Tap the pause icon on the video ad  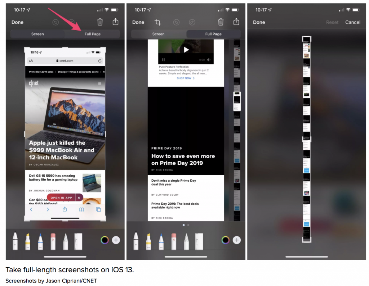pyautogui.click(x=163, y=60)
